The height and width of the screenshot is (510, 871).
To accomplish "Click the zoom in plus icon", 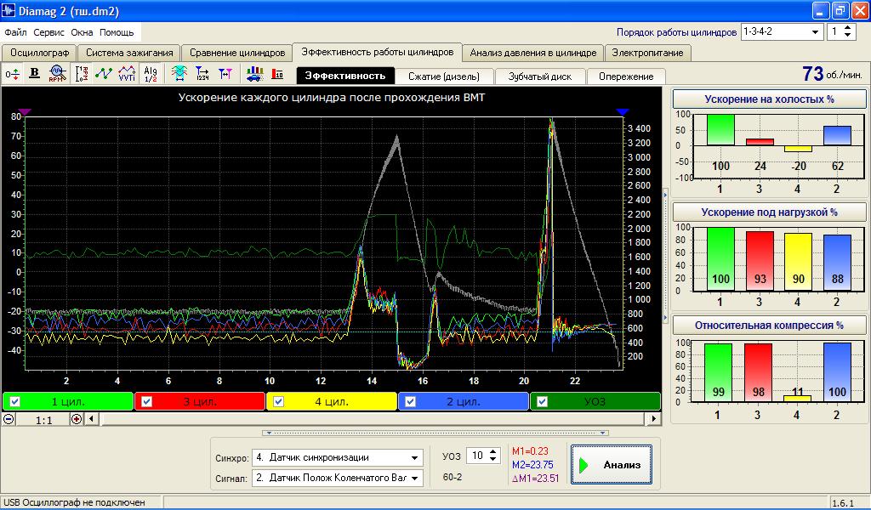I will click(x=77, y=419).
